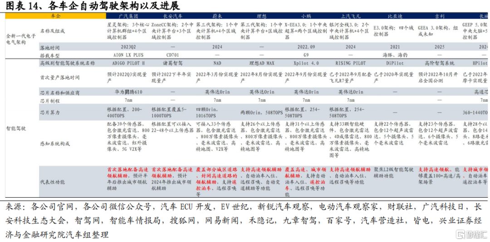The image size is (490, 242).
Task: Click the 海豚、海豹 model cell
Action: tap(395, 55)
